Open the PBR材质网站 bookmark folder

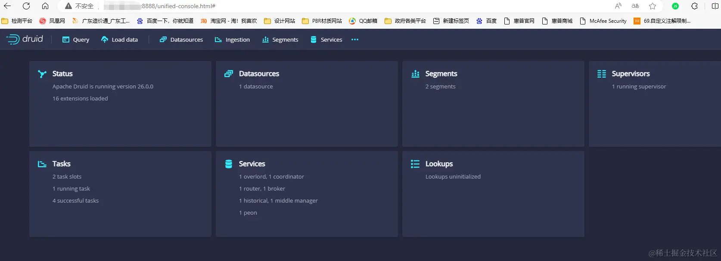322,21
